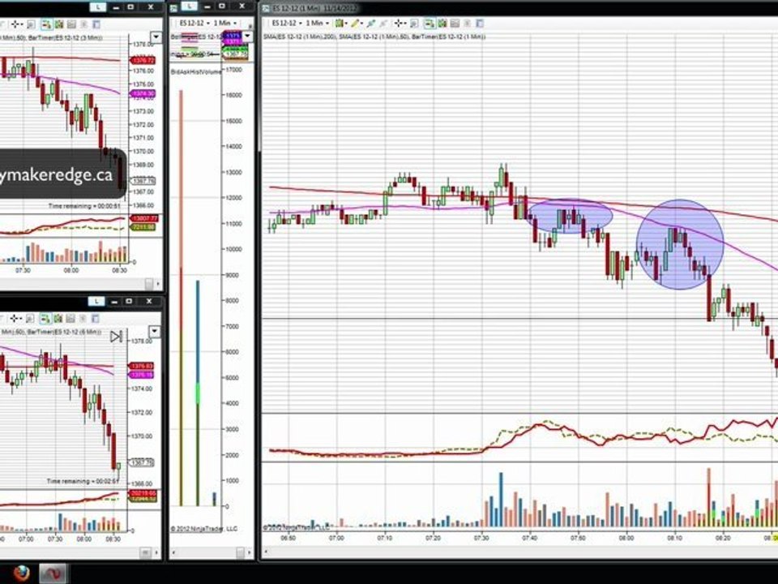Expand panel dropdown arrow in 6 Min chart

(154, 331)
